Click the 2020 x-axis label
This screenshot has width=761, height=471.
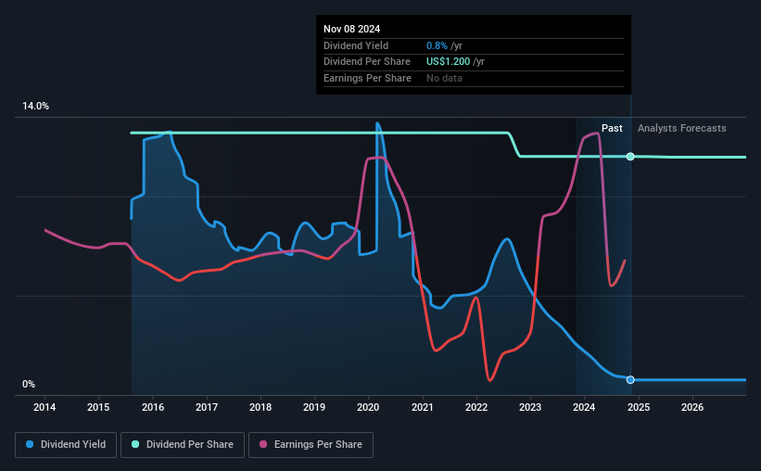[x=368, y=407]
